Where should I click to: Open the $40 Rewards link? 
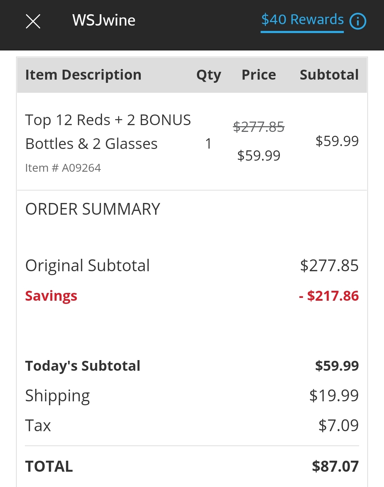pyautogui.click(x=303, y=20)
